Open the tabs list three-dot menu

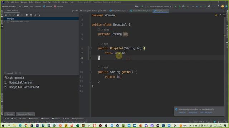coord(224,11)
